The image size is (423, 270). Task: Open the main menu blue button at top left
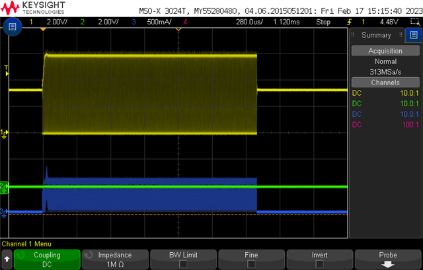coord(13,26)
